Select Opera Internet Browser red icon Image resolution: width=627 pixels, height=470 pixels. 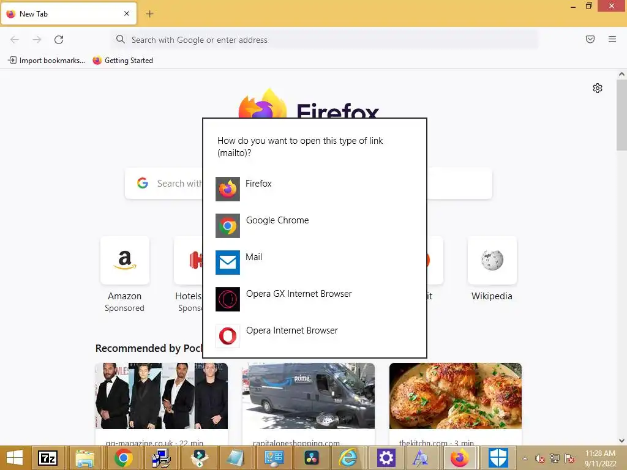228,336
